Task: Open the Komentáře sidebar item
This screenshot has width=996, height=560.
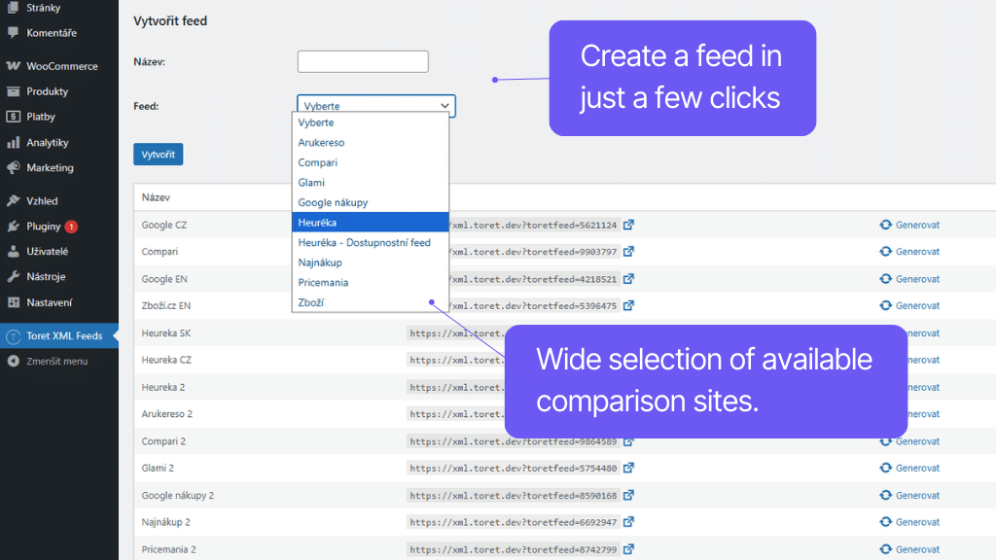Action: click(51, 32)
